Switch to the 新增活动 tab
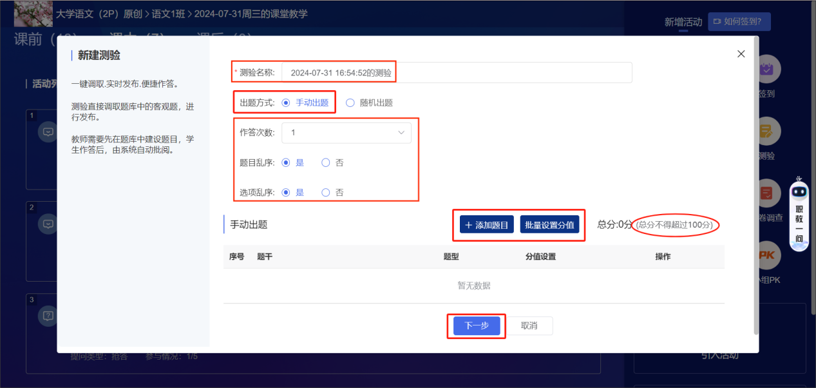816x388 pixels. tap(683, 22)
